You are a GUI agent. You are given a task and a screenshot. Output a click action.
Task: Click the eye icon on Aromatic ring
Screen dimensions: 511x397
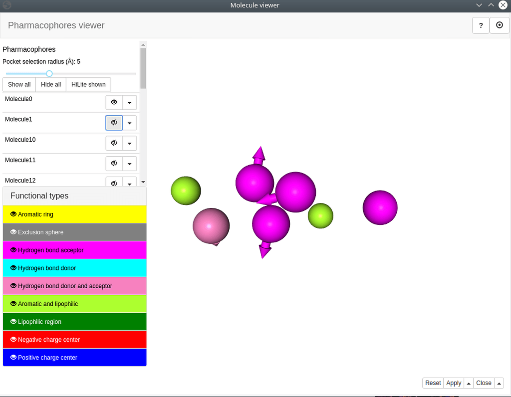[x=13, y=214]
